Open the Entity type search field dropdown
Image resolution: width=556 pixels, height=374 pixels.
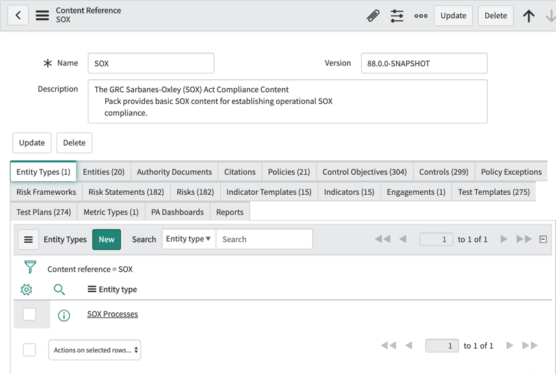click(x=188, y=239)
